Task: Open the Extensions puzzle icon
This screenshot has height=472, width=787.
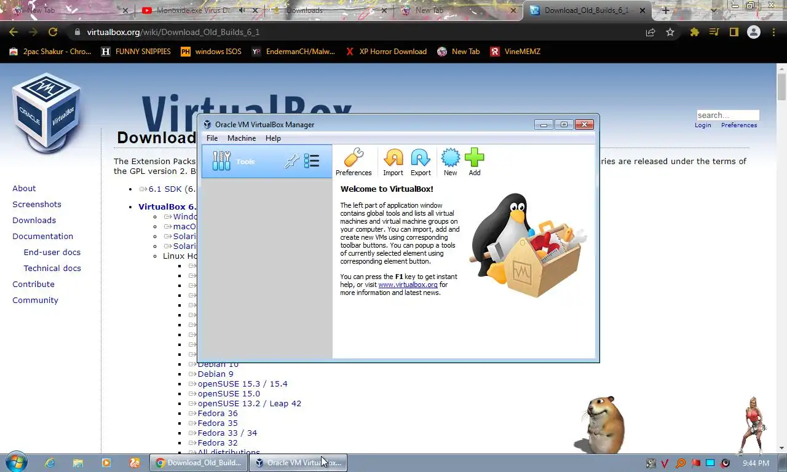Action: pyautogui.click(x=694, y=32)
